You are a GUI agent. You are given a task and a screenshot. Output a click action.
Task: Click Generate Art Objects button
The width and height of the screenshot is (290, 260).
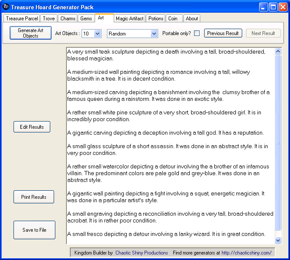pos(30,33)
